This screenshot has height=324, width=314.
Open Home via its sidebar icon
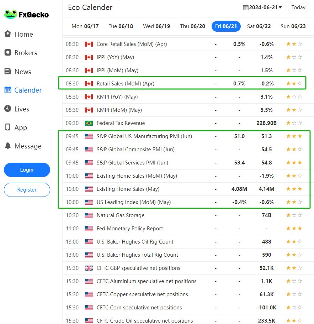[7, 34]
